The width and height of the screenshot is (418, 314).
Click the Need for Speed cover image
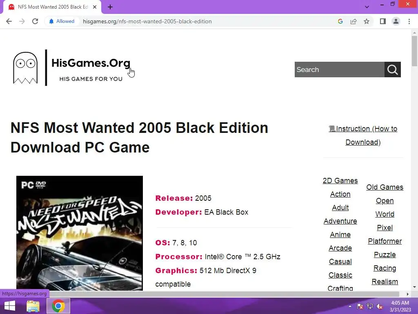[80, 233]
